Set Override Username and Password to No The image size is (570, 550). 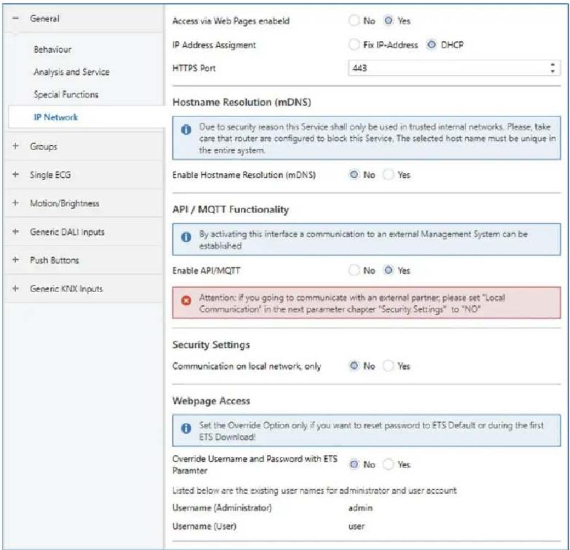[354, 464]
